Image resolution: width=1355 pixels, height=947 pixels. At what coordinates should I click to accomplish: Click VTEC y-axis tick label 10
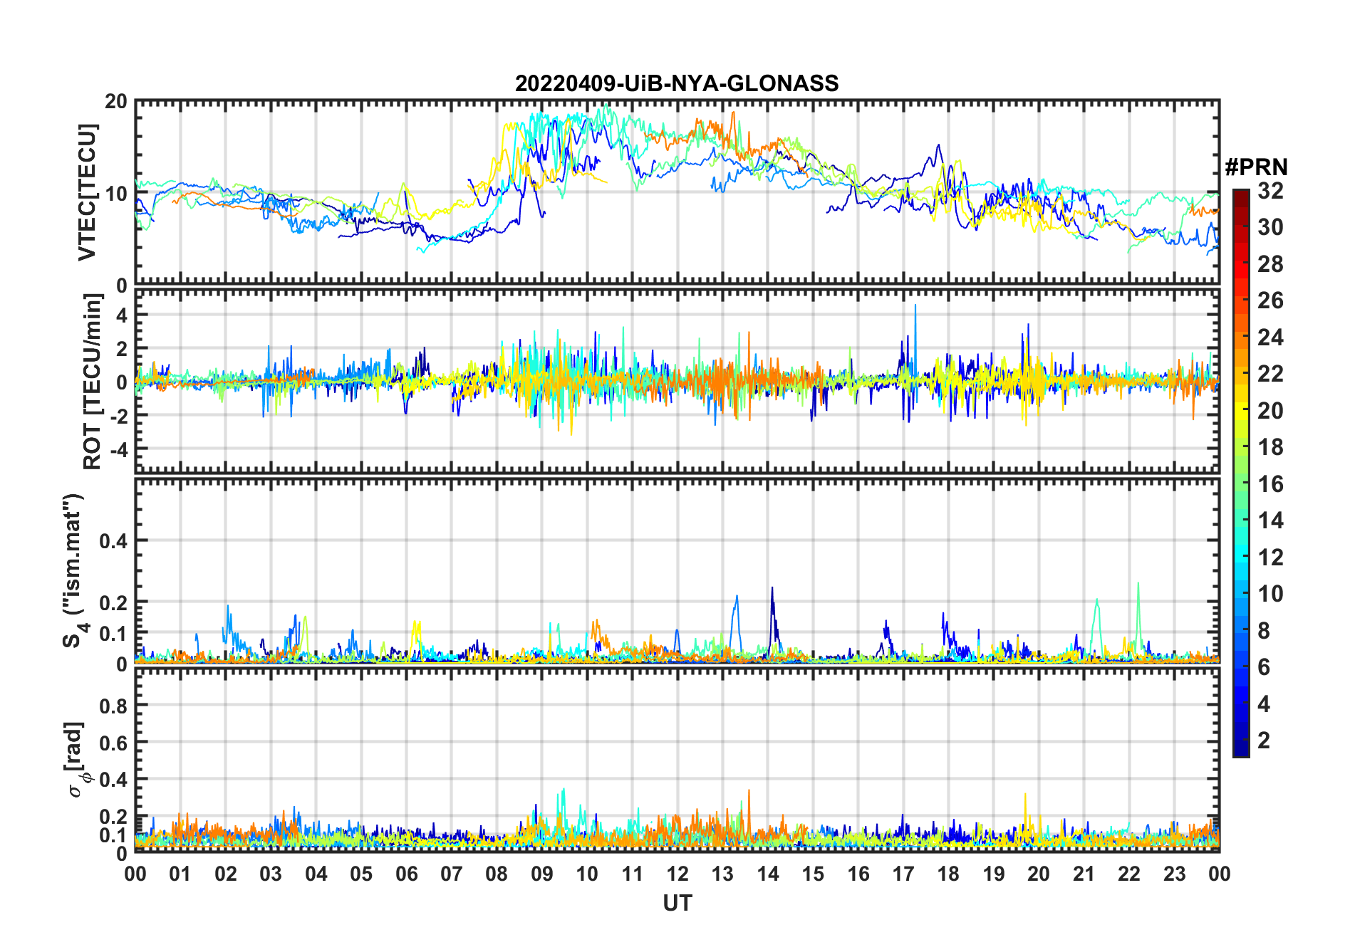pyautogui.click(x=117, y=193)
